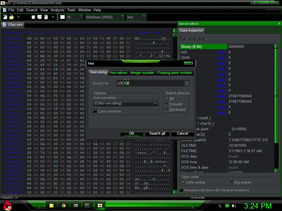Image resolution: width=282 pixels, height=211 pixels.
Task: Open the command prompt taskbar icon
Action: tap(87, 206)
